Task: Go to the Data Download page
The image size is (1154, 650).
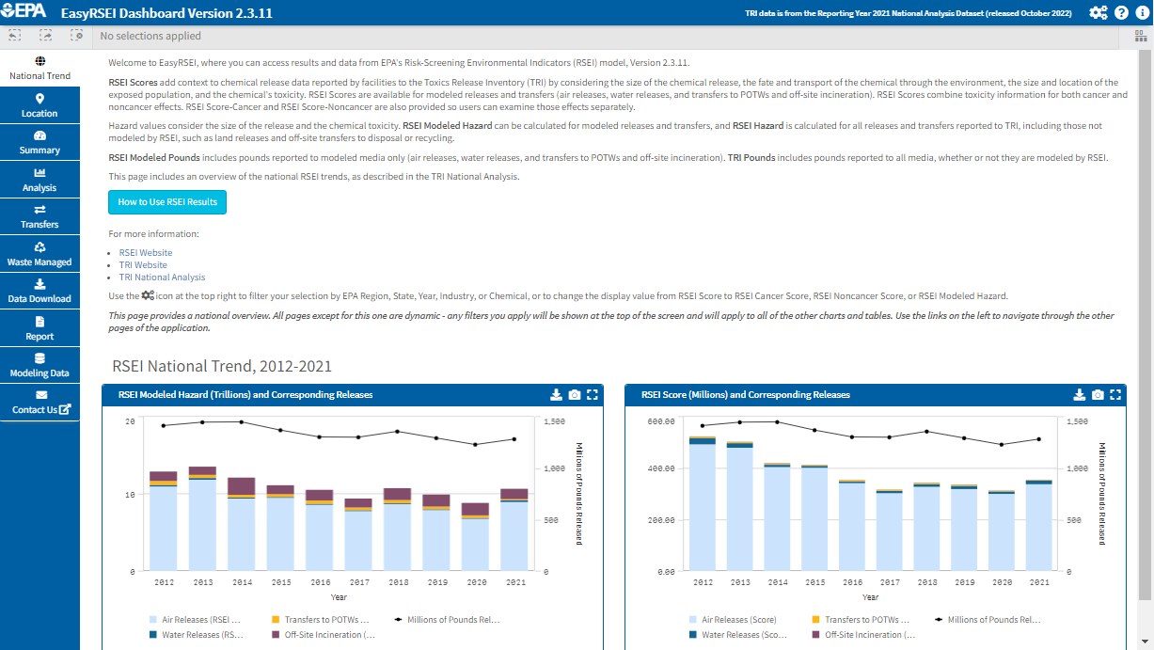Action: tap(40, 291)
